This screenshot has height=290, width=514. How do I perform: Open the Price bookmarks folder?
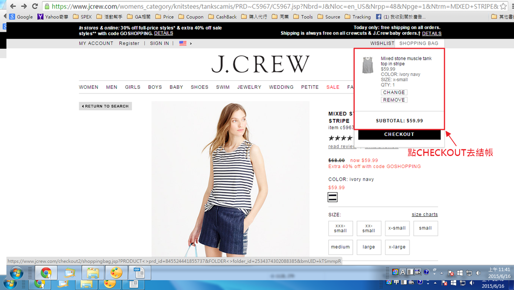165,17
